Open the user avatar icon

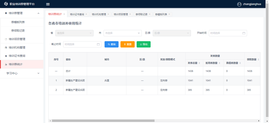click(239, 4)
